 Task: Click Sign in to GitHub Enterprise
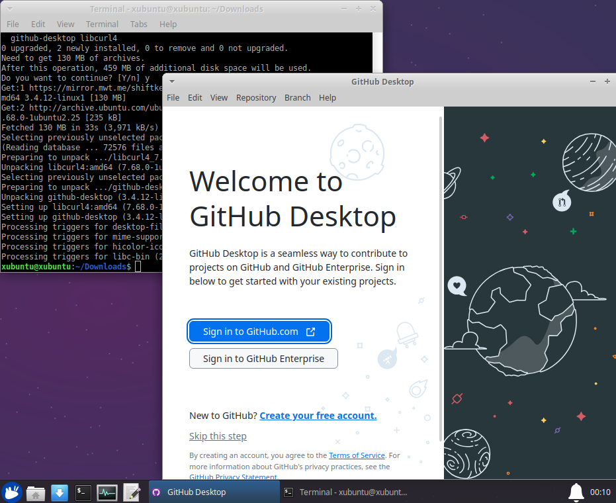click(263, 358)
